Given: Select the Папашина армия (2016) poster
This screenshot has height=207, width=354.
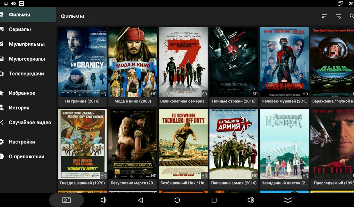Looking at the screenshot, I should click(234, 144).
